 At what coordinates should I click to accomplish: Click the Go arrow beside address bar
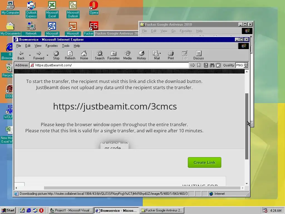point(193,65)
